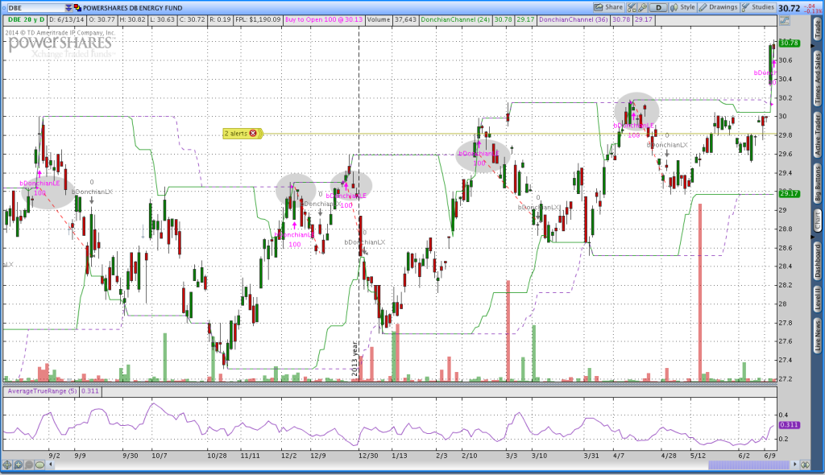Click the AverageTrueRange (5) study label
Image resolution: width=825 pixels, height=475 pixels.
42,391
